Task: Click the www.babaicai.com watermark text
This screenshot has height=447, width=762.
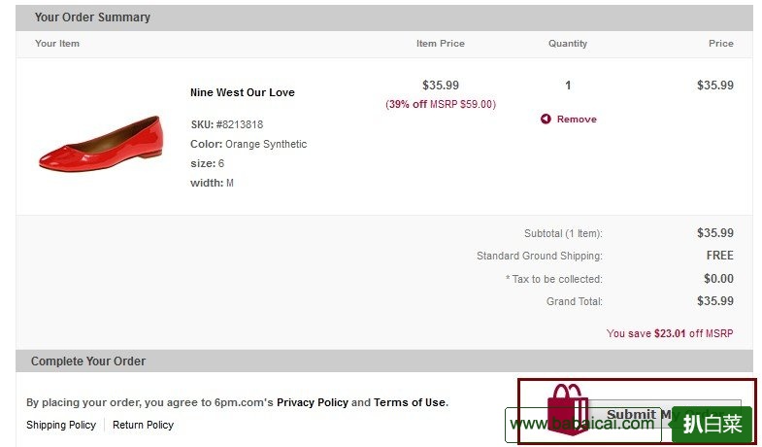Action: click(582, 425)
